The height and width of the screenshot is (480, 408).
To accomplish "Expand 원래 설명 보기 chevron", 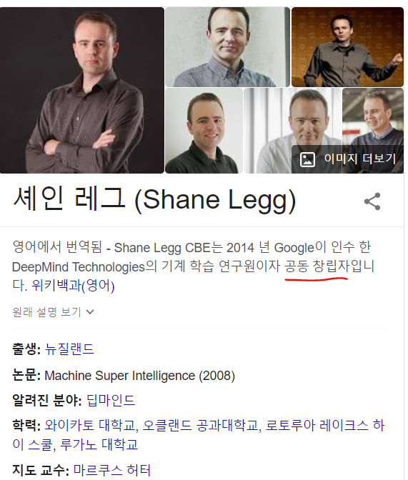I will 90,312.
